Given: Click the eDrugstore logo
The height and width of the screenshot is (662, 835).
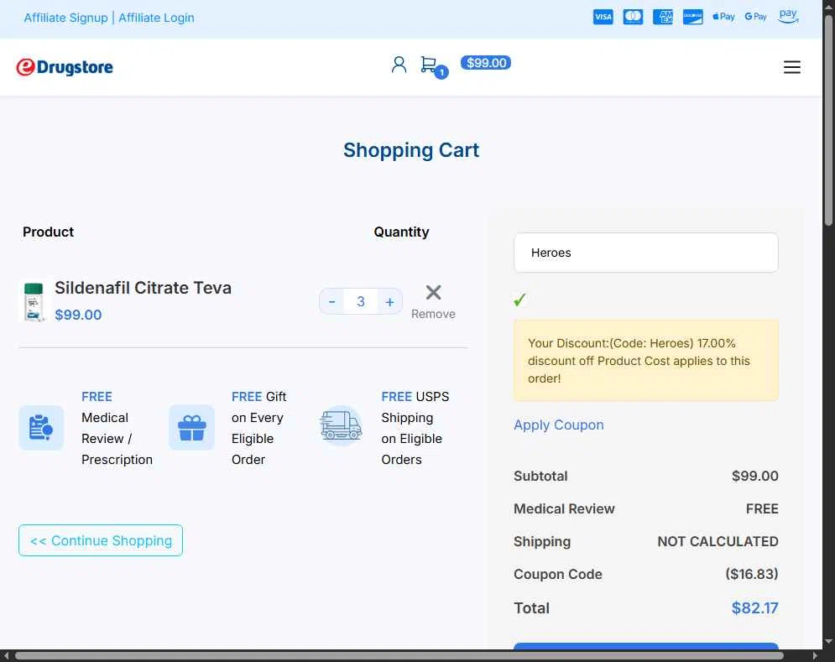Looking at the screenshot, I should 65,67.
